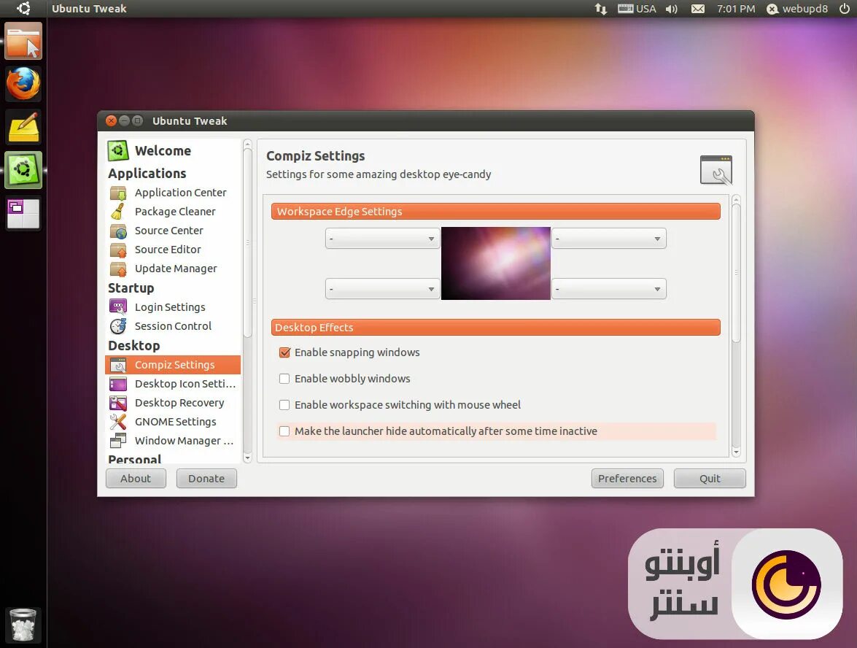Screen dimensions: 857x648
Task: Click the Desktop Recovery icon
Action: click(x=118, y=403)
